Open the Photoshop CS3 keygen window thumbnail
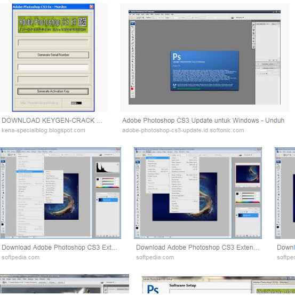This screenshot has height=295, width=295. click(x=53, y=58)
